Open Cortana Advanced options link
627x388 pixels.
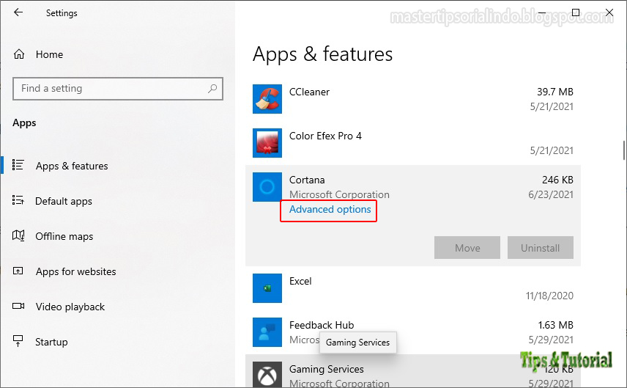(330, 210)
